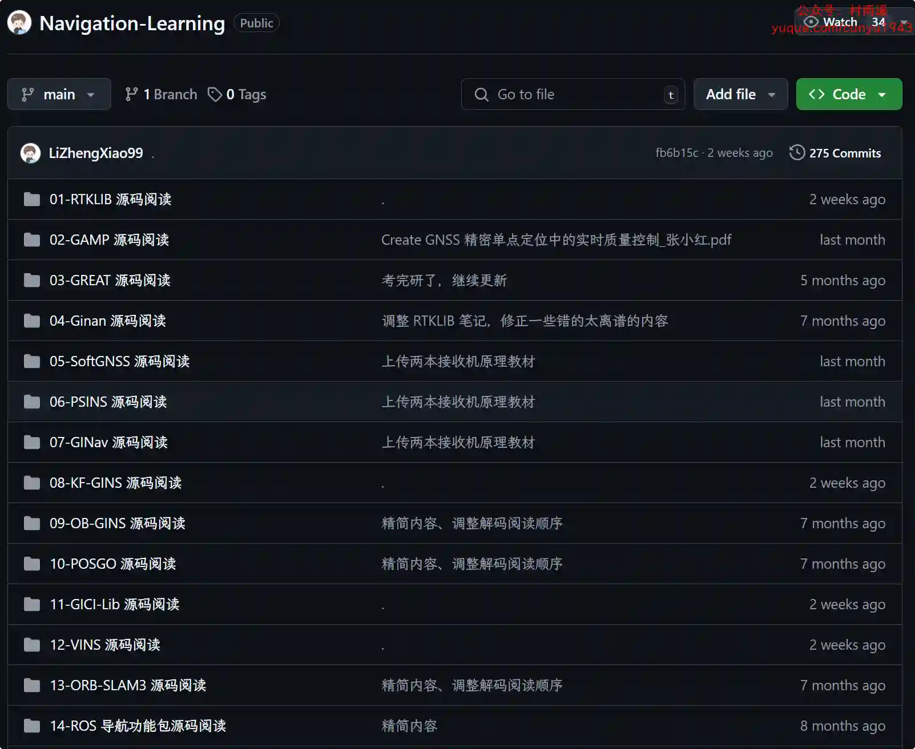Click the LiZhengXiao99 username link

96,153
